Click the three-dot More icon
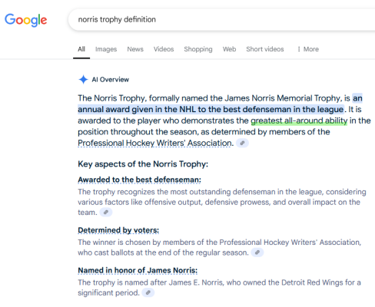Viewport: 375px width, 307px height. [x=299, y=49]
